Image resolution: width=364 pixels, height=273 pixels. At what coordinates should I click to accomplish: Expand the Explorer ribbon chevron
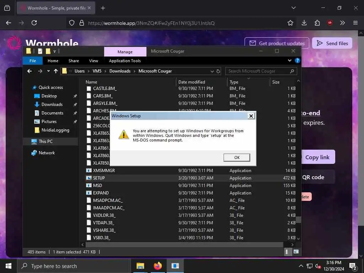click(289, 60)
